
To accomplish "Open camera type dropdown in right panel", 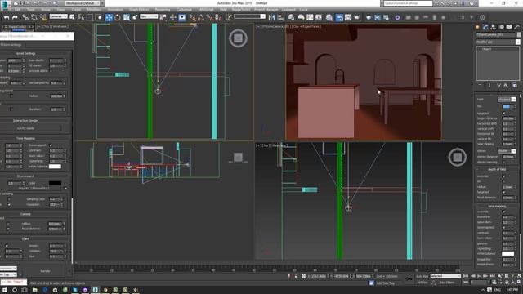I will (x=507, y=100).
